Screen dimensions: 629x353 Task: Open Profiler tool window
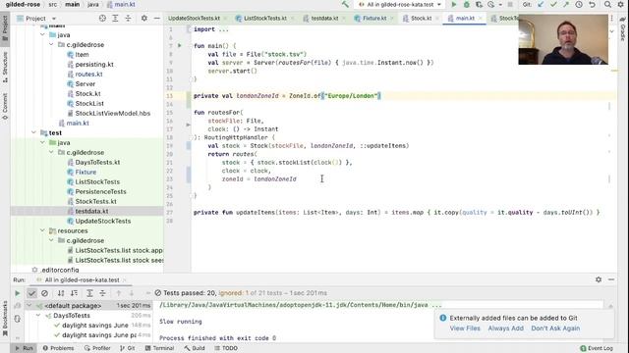[97, 348]
